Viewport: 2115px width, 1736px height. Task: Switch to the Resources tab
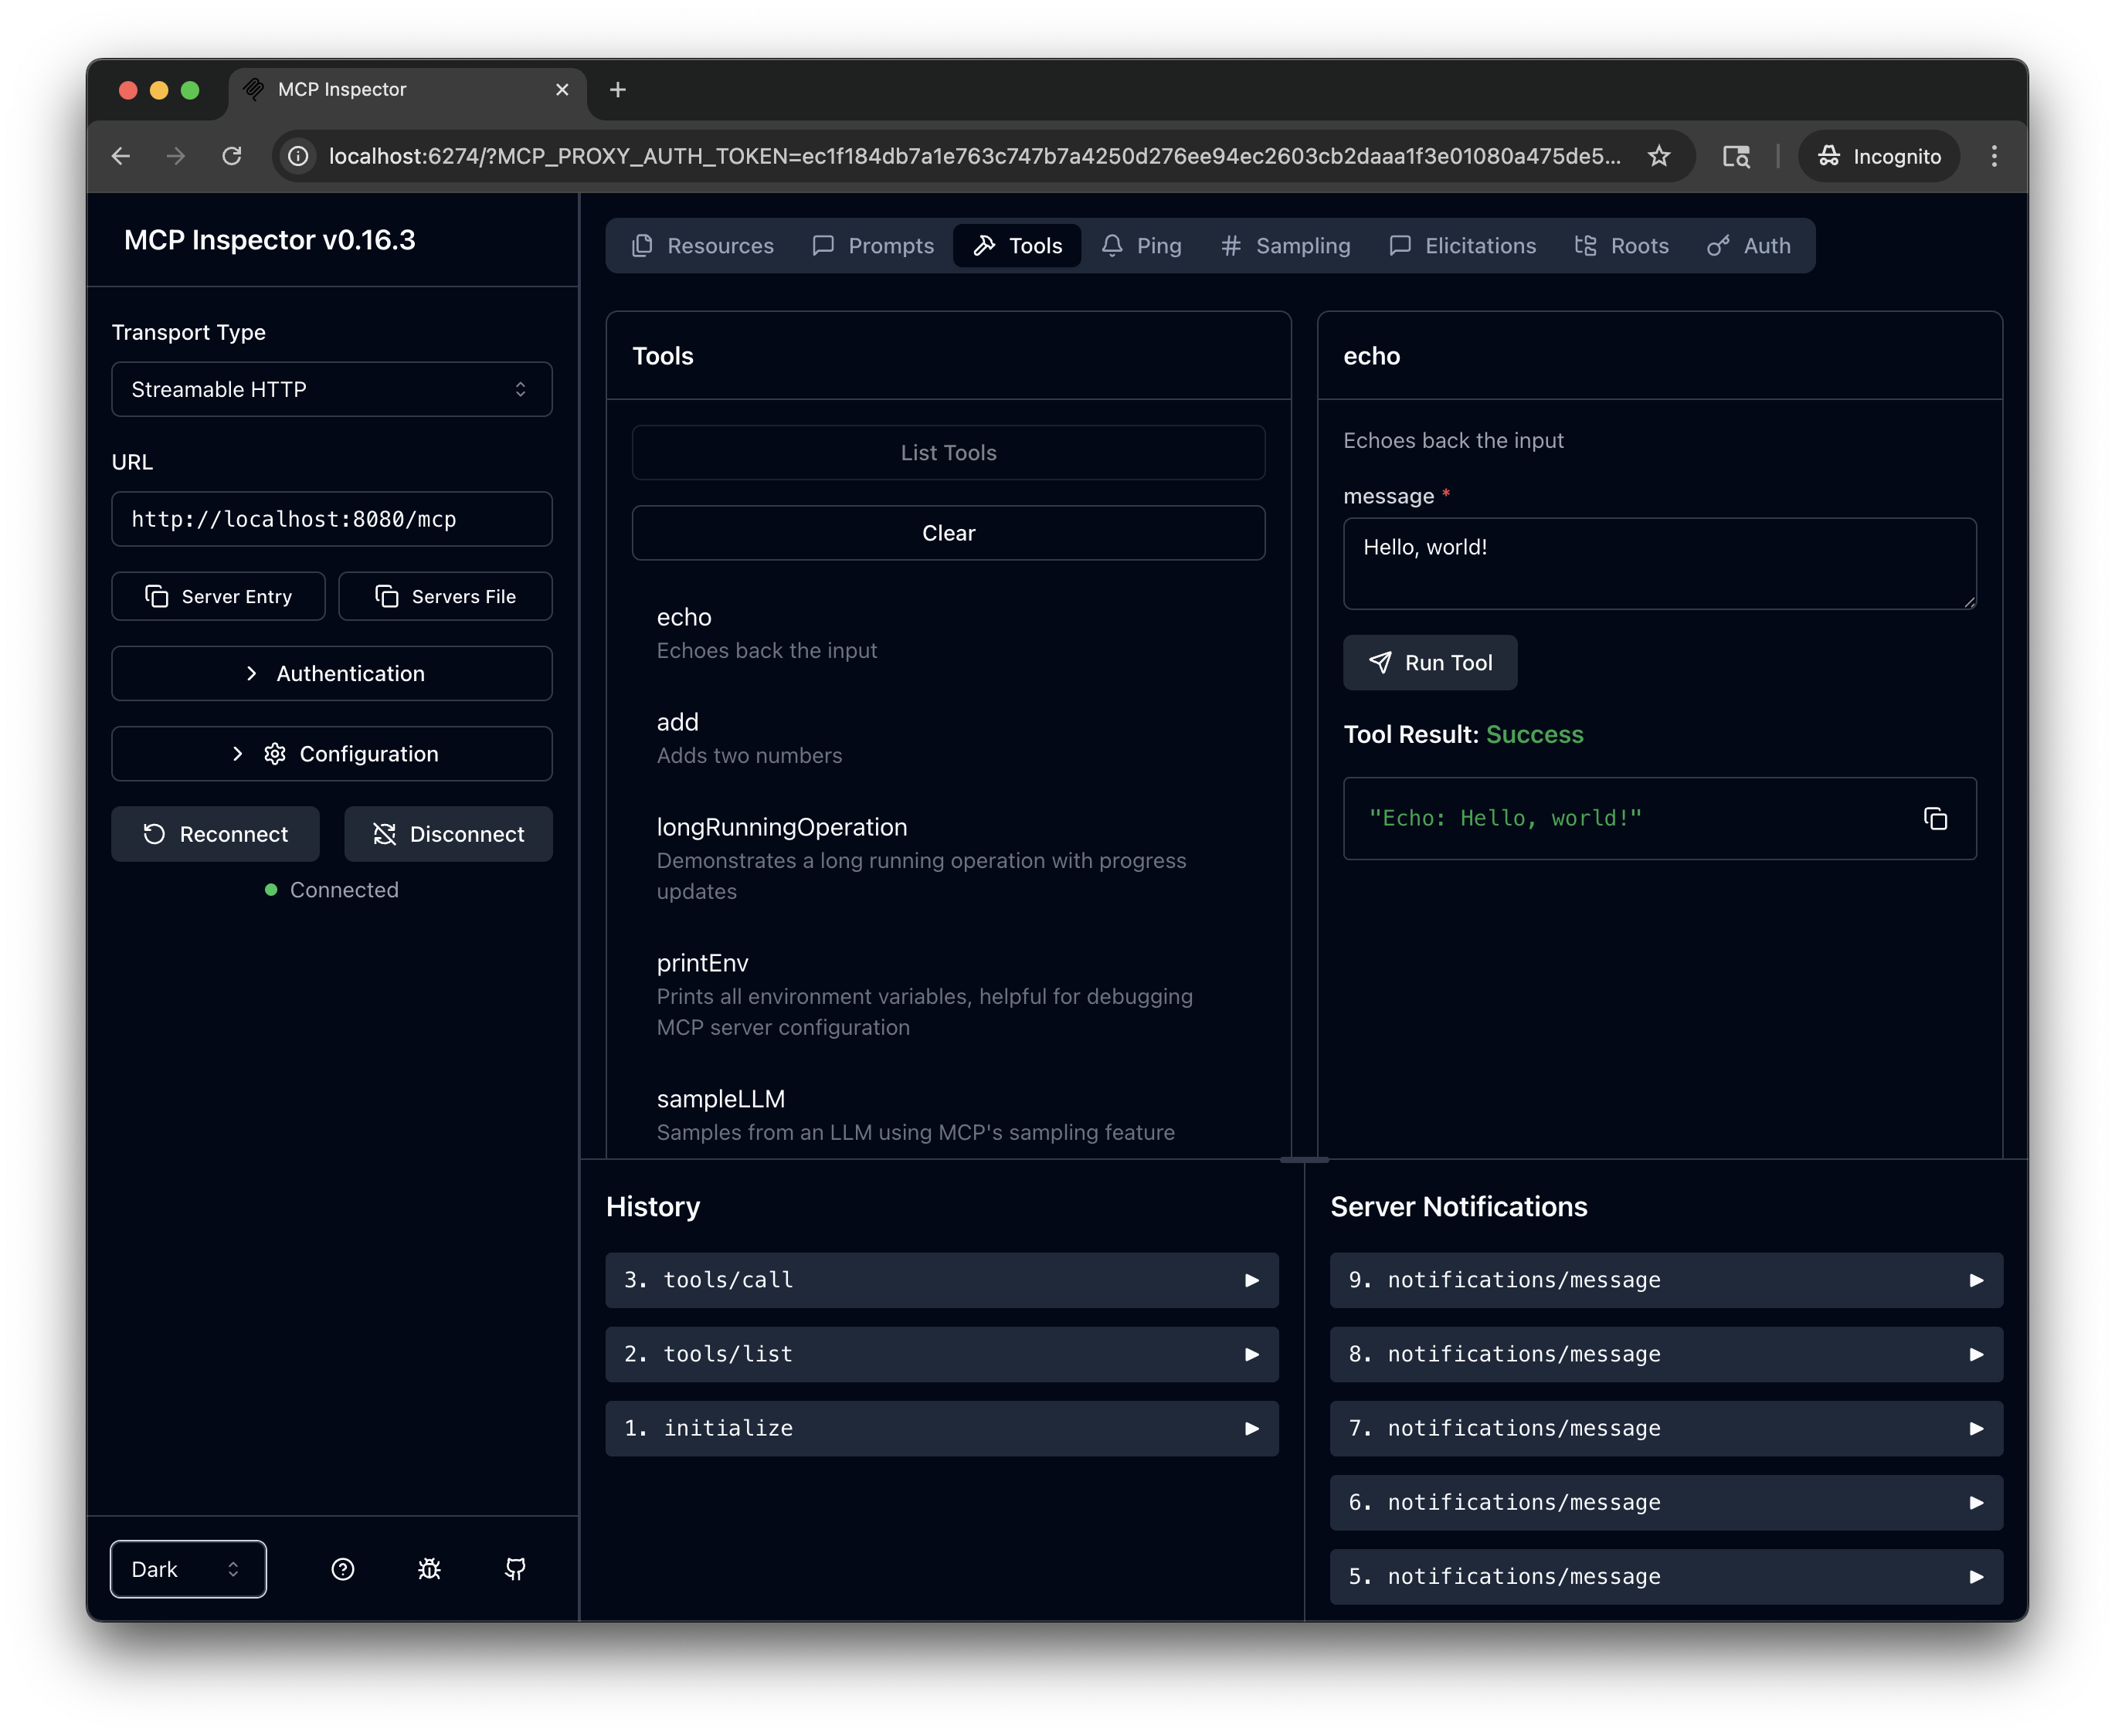[703, 246]
